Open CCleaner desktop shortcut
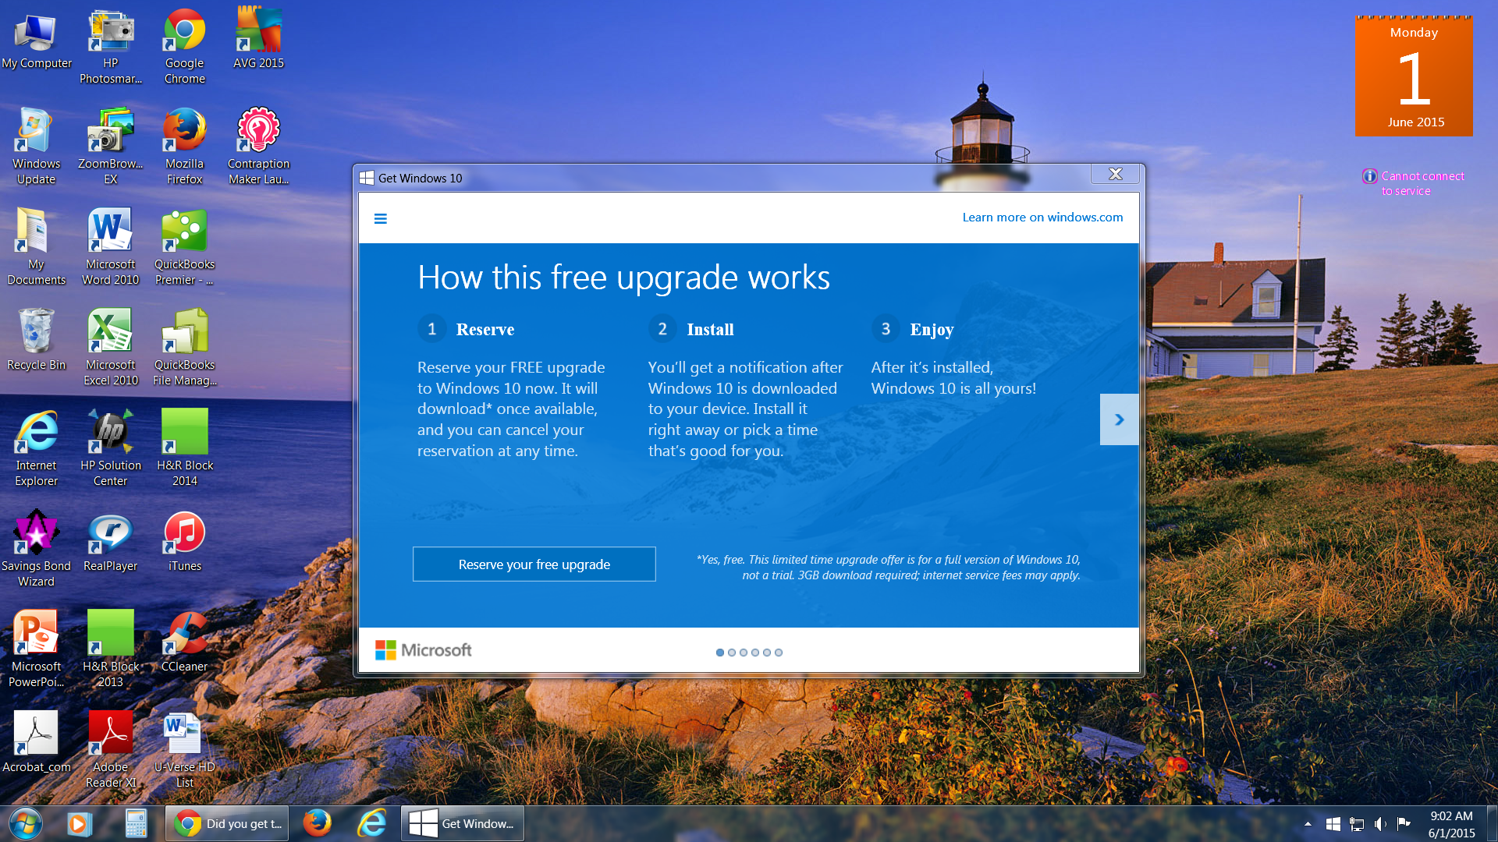 184,642
